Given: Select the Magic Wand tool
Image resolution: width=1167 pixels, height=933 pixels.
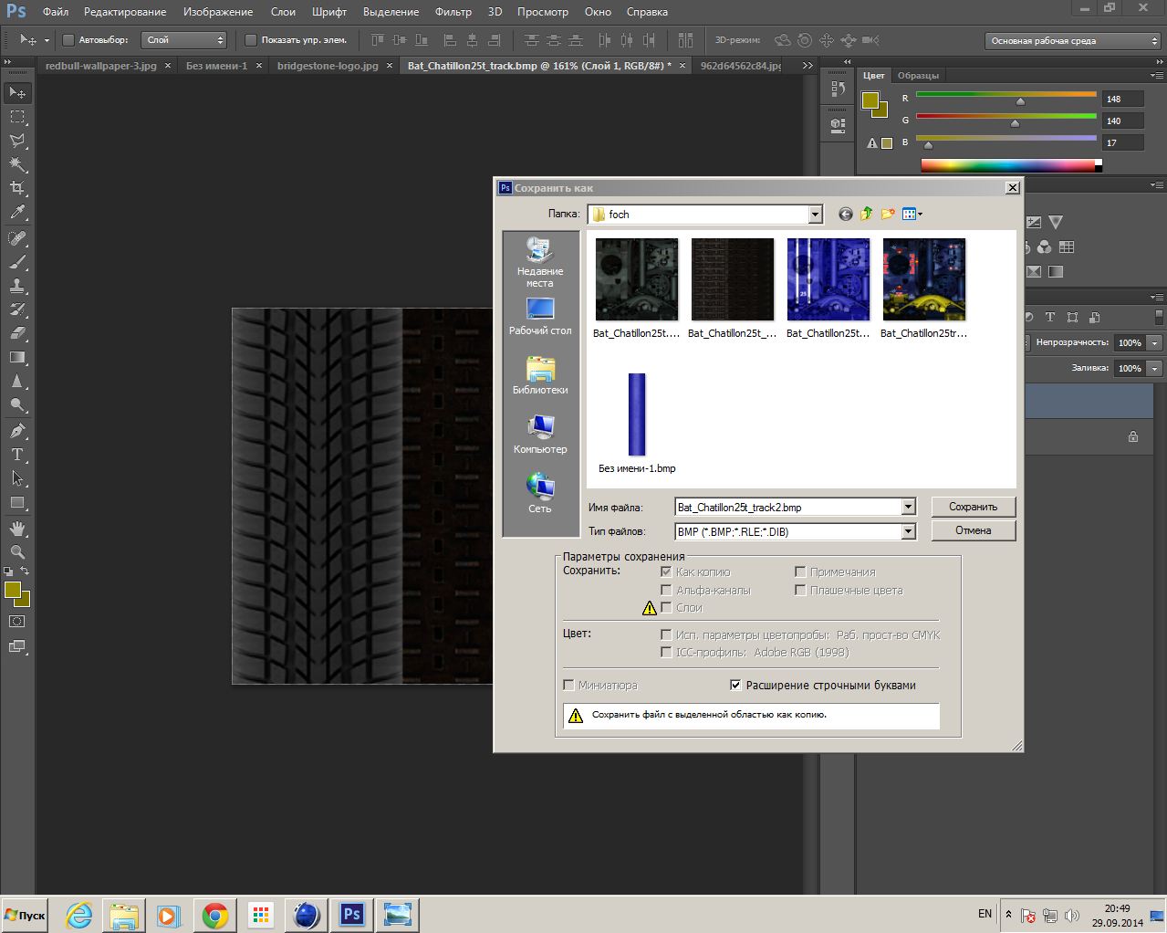Looking at the screenshot, I should pos(17,164).
